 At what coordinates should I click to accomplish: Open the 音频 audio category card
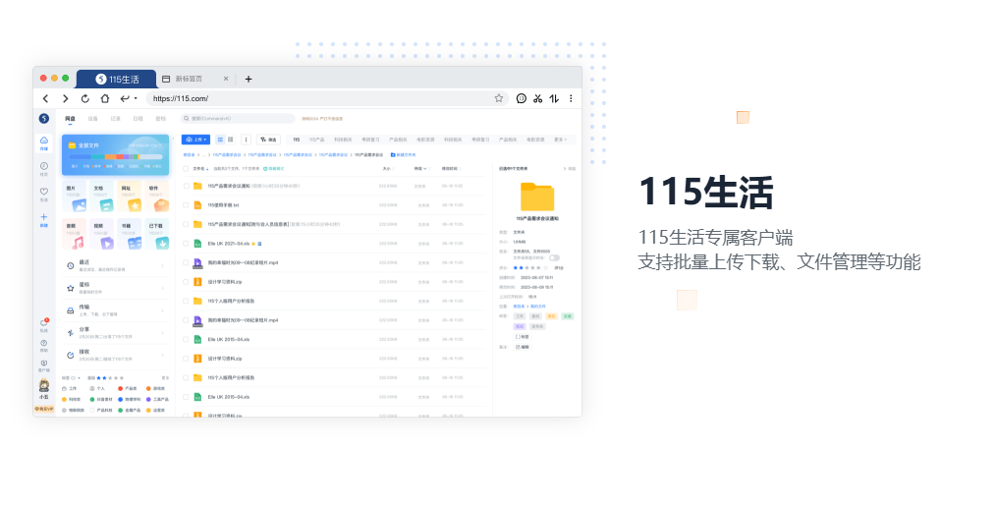(75, 235)
